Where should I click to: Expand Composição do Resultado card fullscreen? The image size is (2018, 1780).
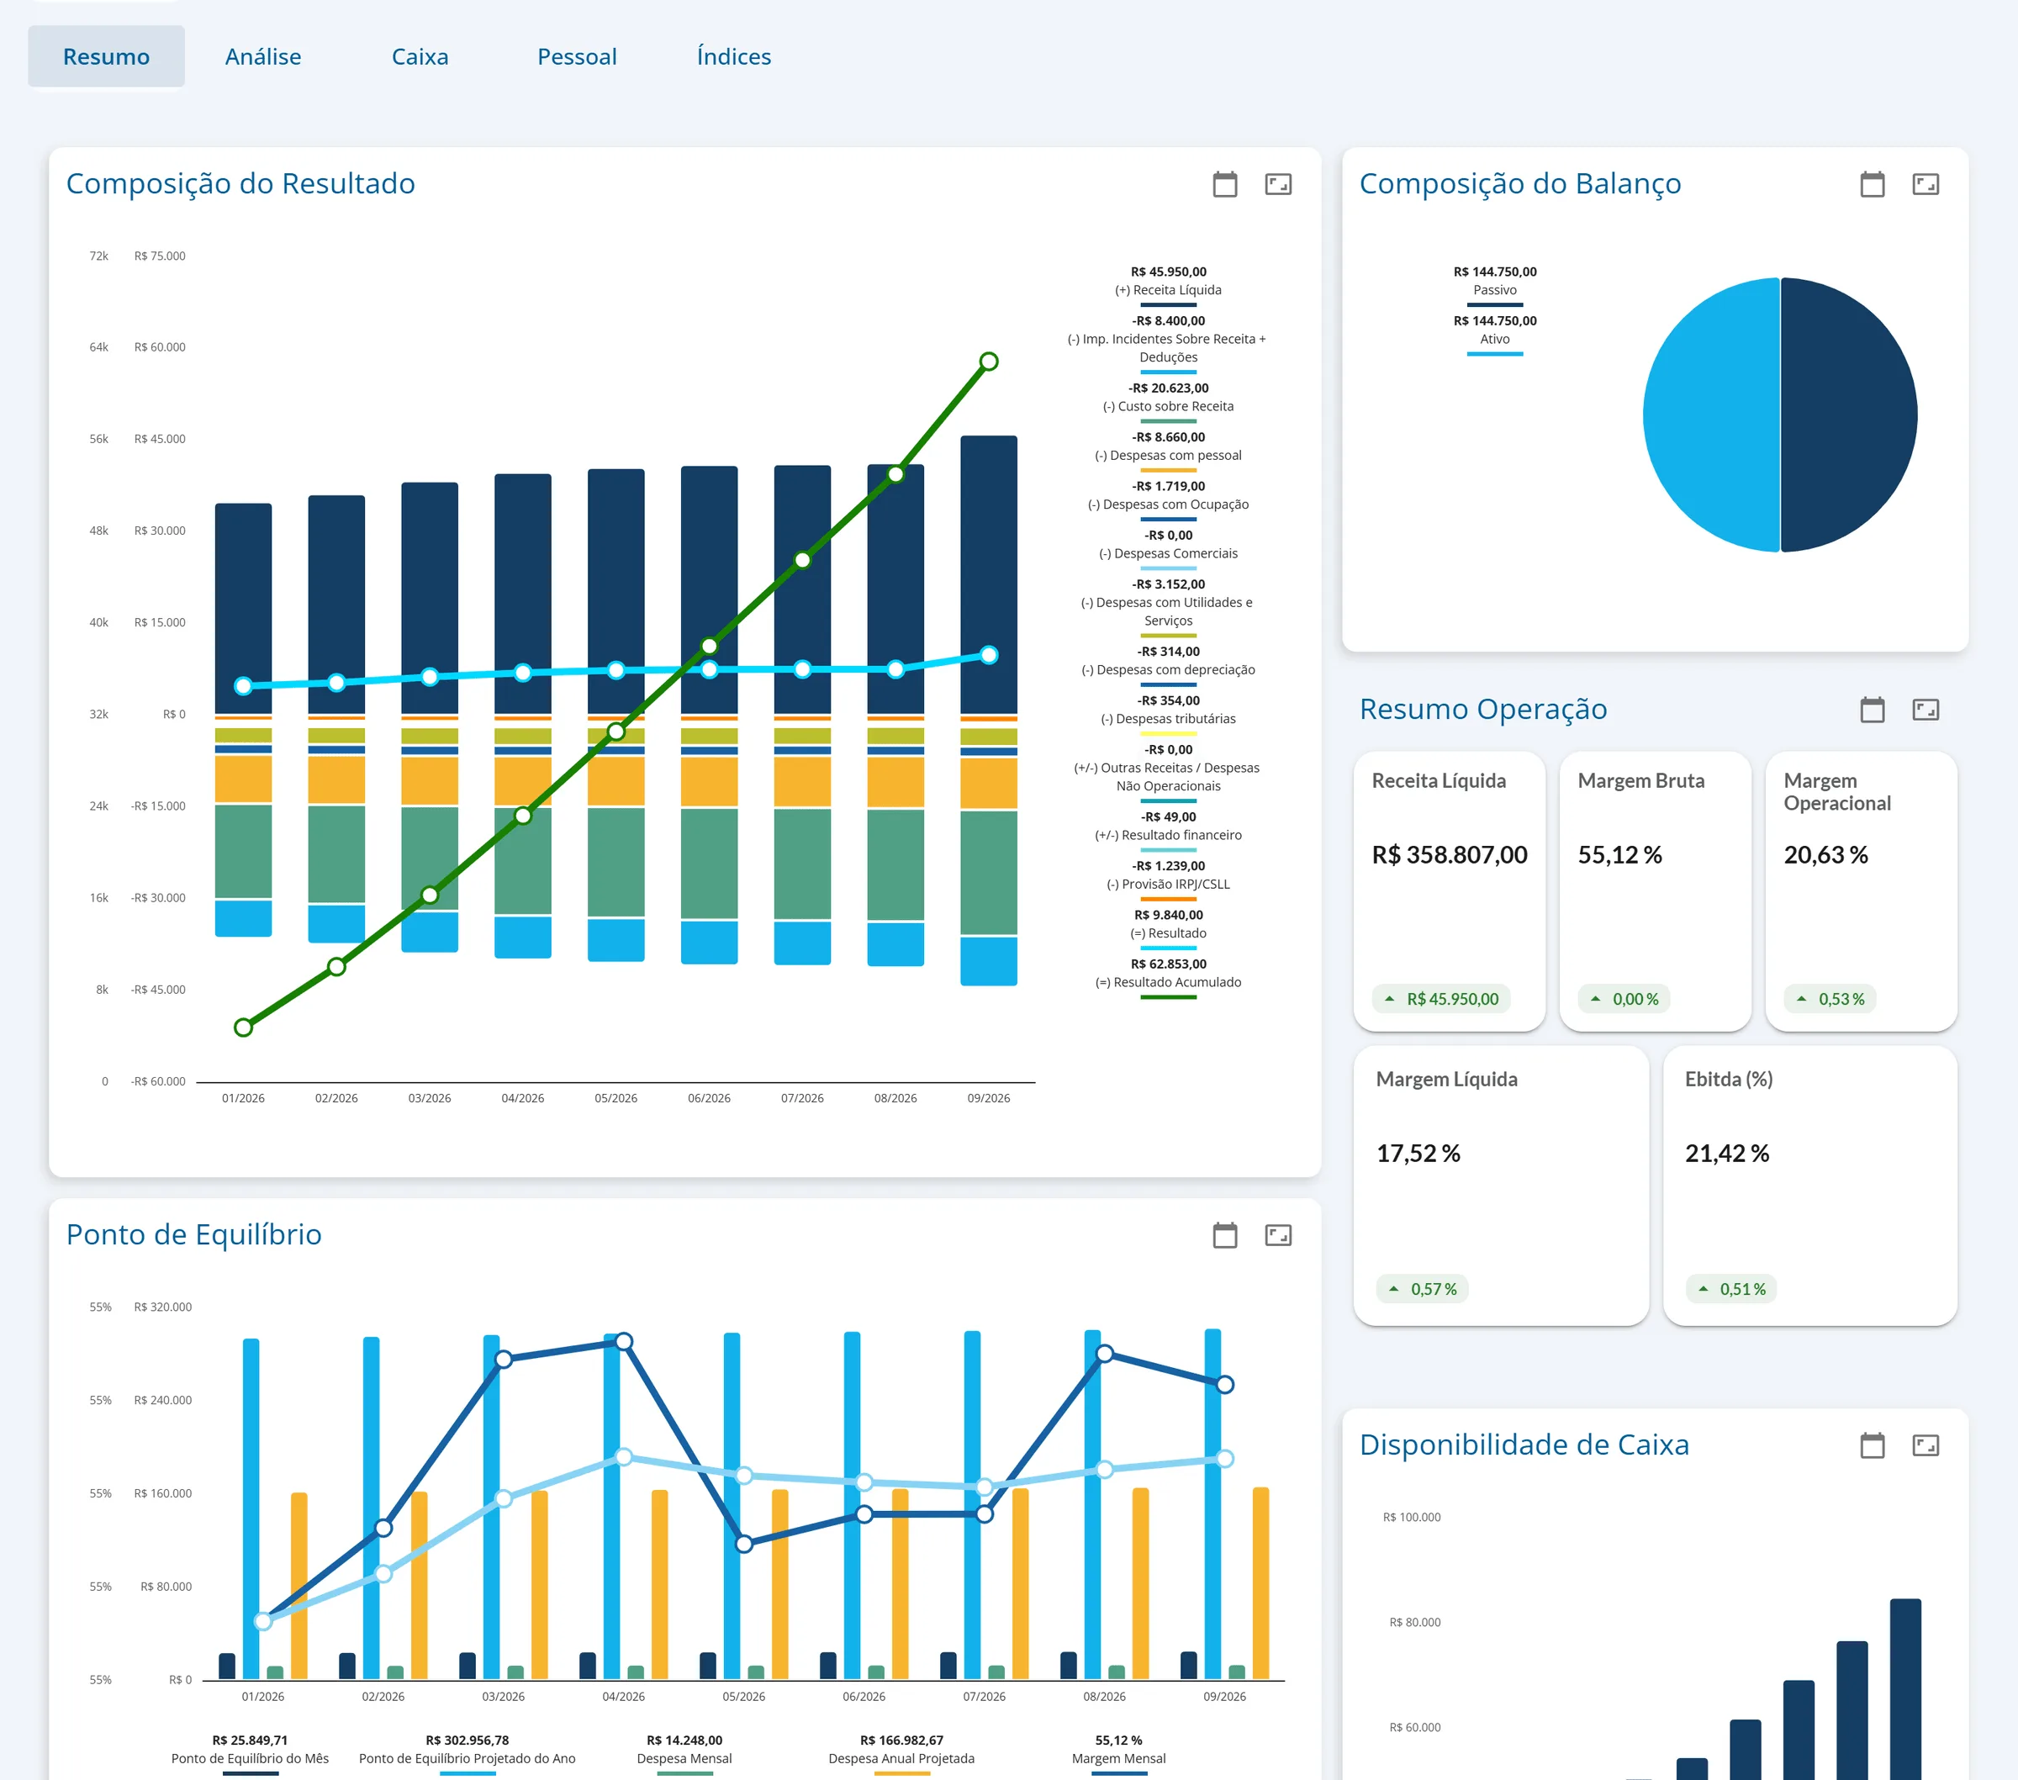pos(1277,185)
